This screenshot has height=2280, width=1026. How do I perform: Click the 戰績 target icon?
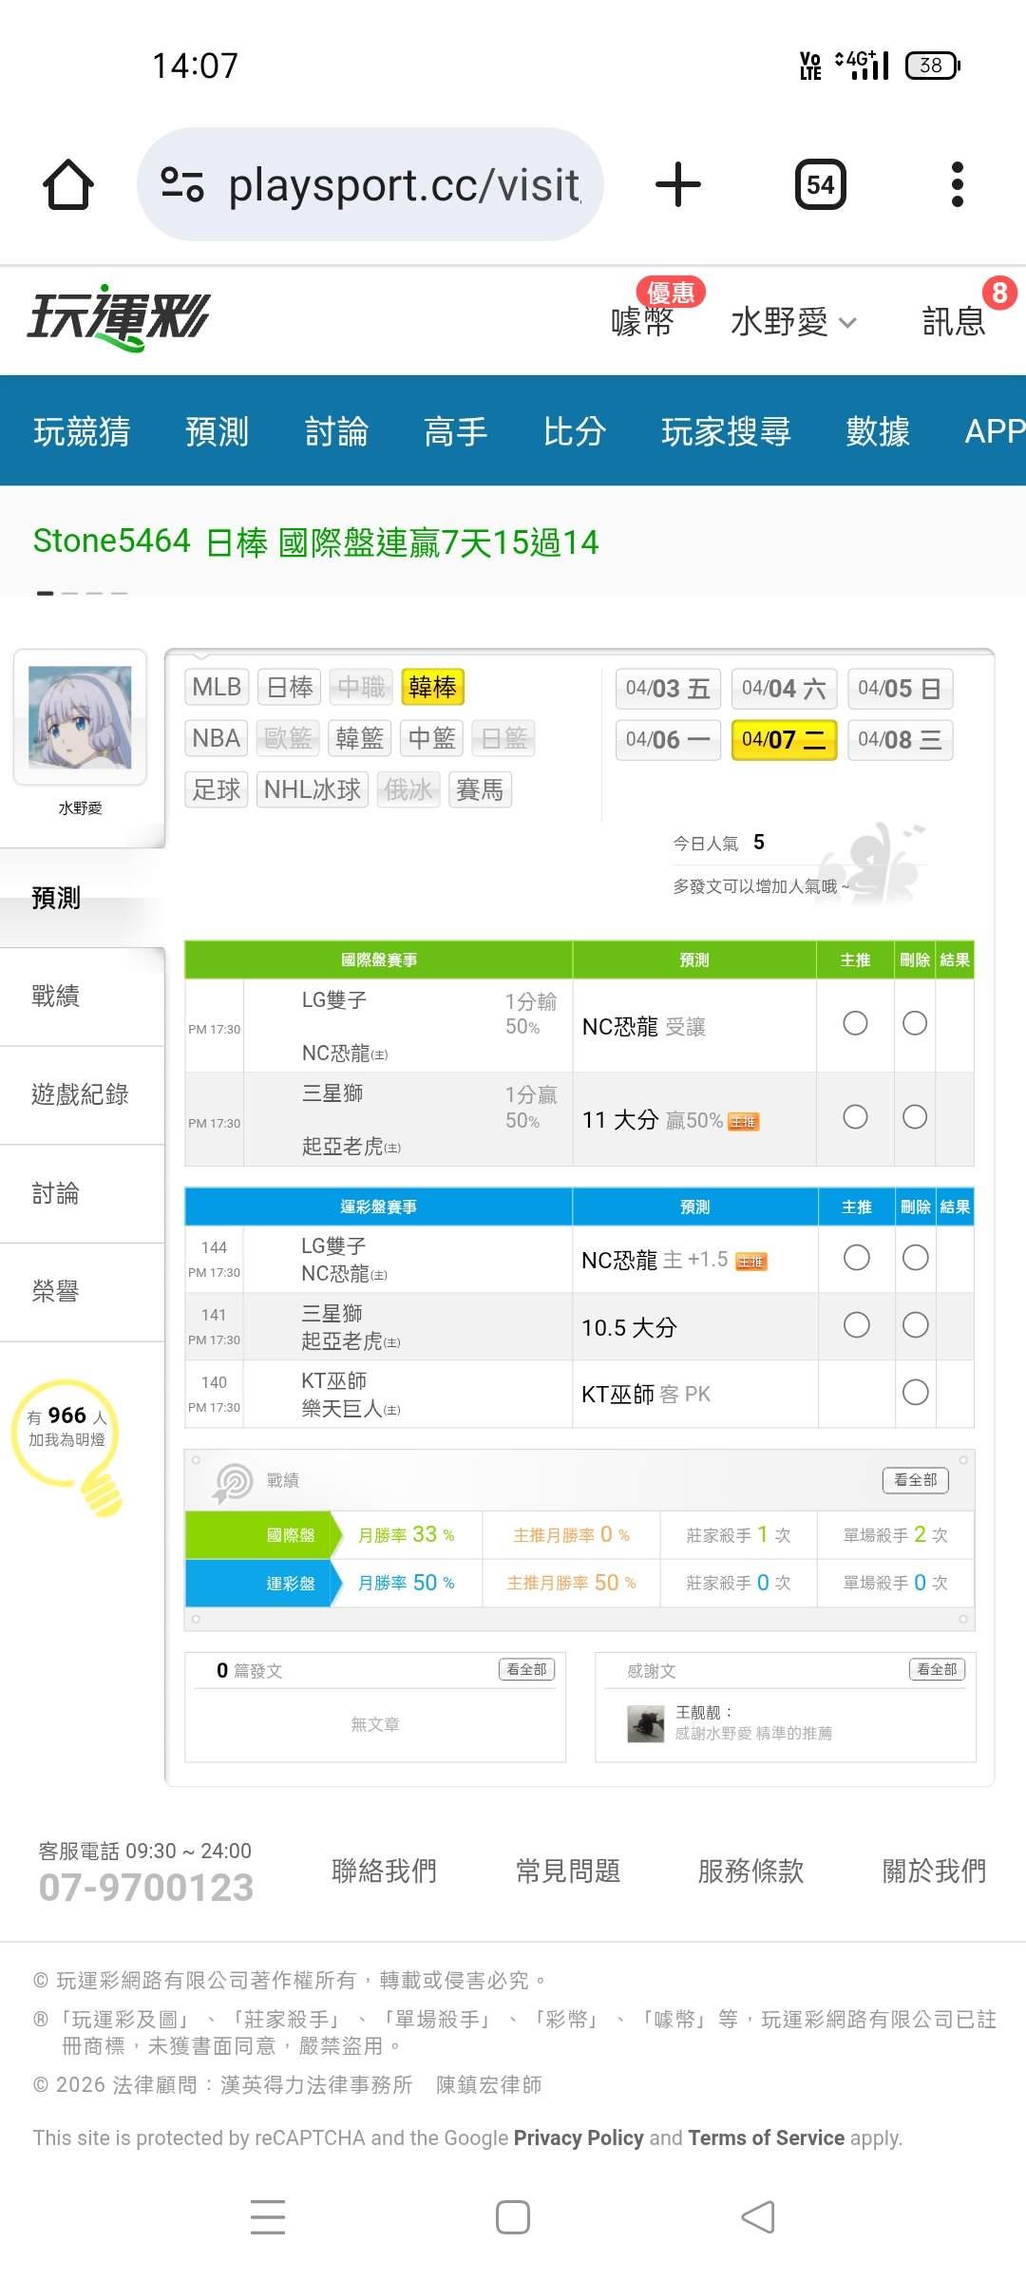point(232,1481)
